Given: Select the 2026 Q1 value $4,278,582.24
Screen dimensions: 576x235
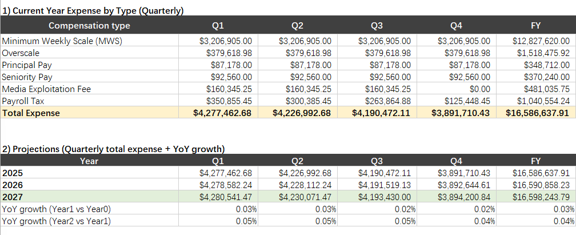Looking at the screenshot, I should pyautogui.click(x=218, y=185).
